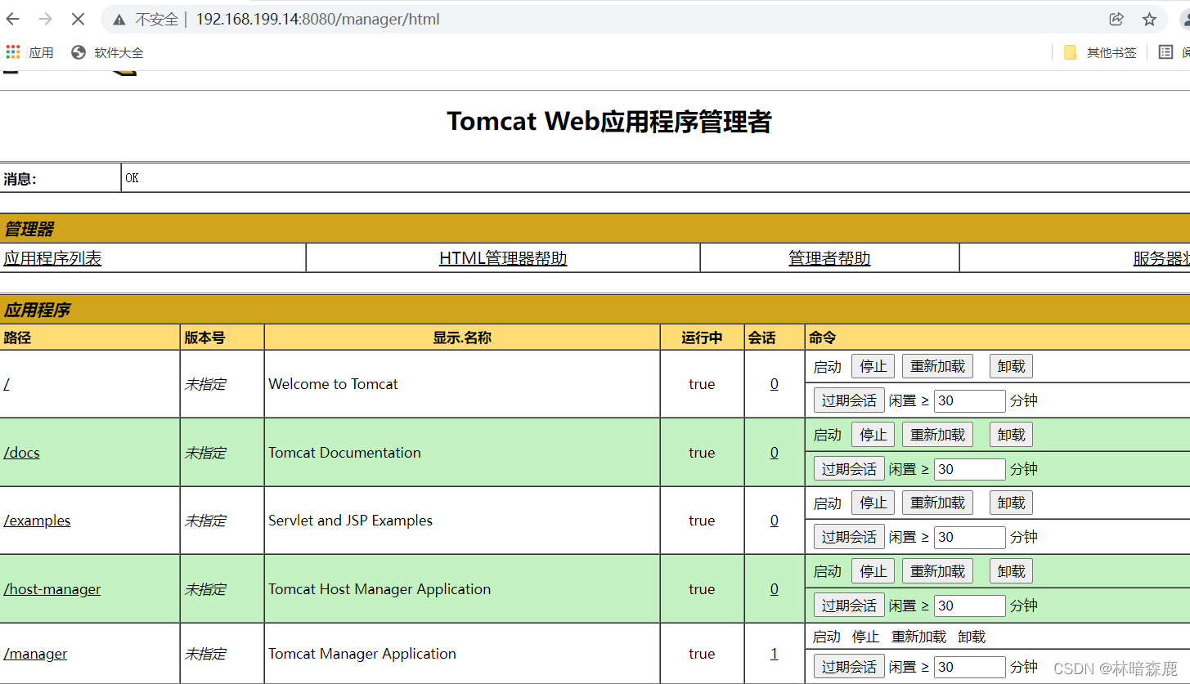This screenshot has height=684, width=1190.
Task: Stop the Tomcat Documentation application
Action: [x=873, y=435]
